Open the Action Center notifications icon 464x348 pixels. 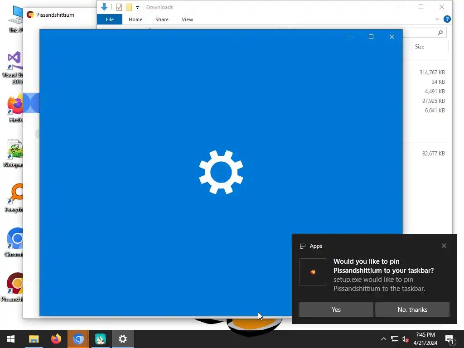point(449,339)
